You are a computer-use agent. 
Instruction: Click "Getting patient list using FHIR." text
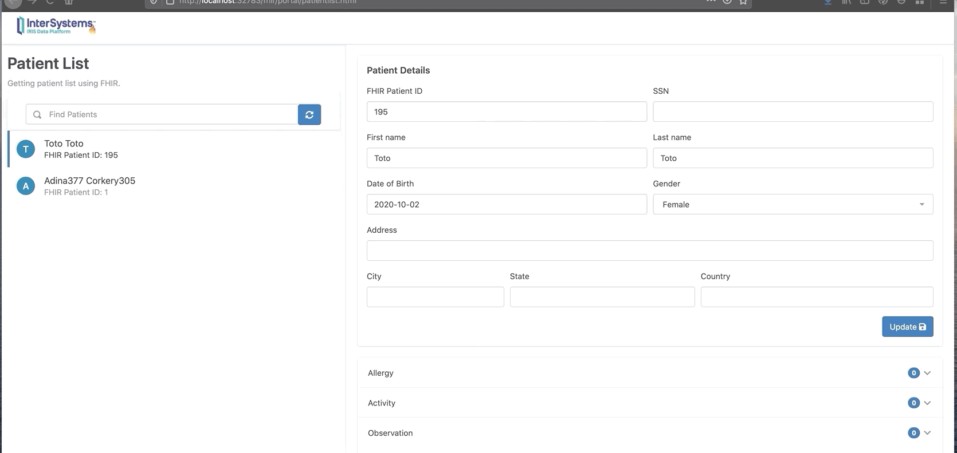64,84
